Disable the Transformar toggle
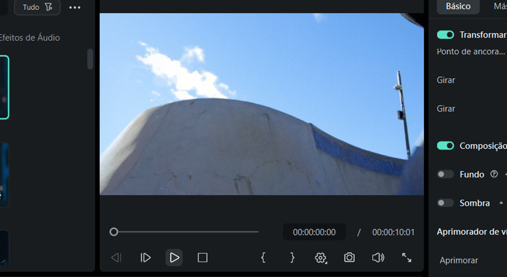Viewport: 507px width, 277px height. coord(446,35)
